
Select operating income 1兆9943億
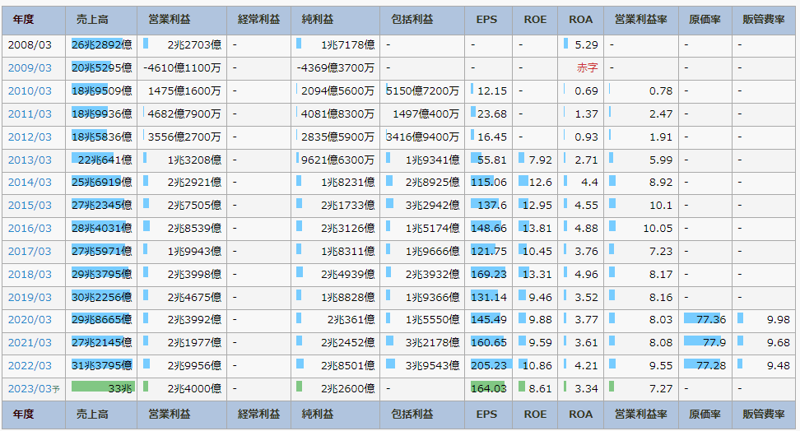(x=194, y=251)
